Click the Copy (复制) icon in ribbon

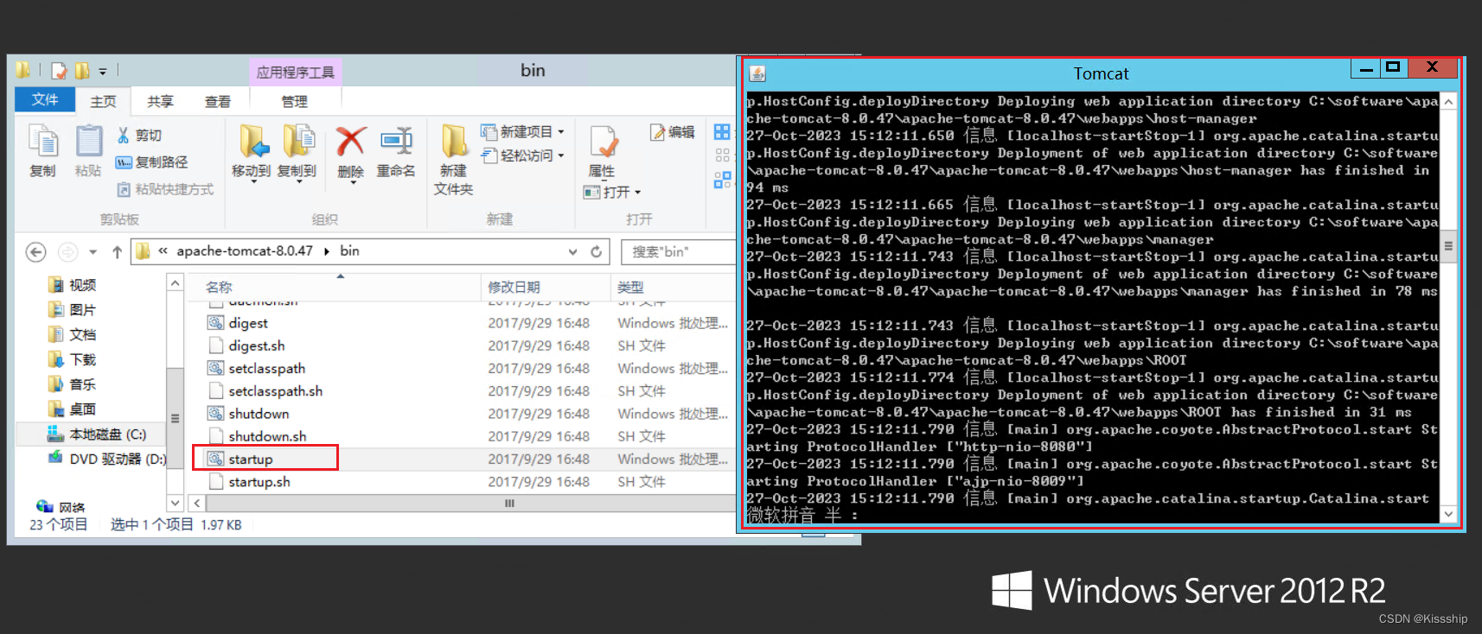[x=42, y=142]
